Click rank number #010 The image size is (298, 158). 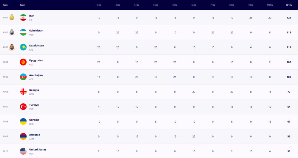coord(5,151)
